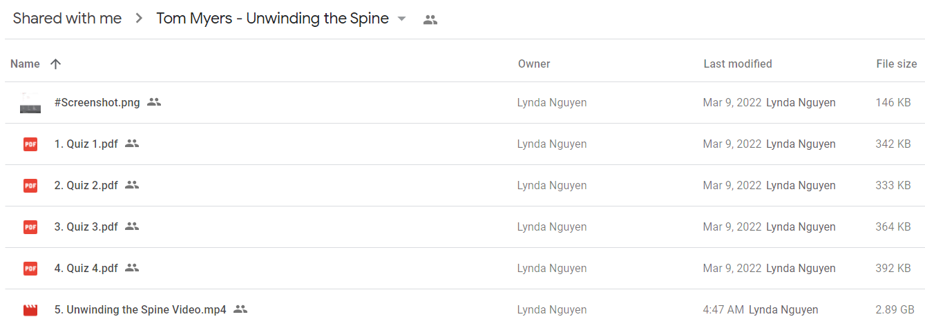Sort by Last modified column header
The height and width of the screenshot is (328, 925).
pyautogui.click(x=738, y=64)
